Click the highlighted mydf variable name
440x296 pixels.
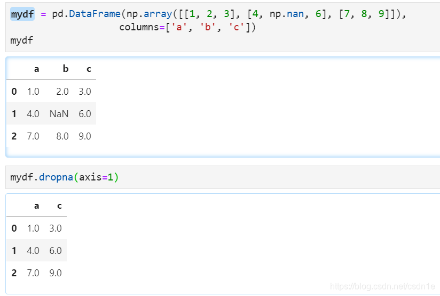coord(22,14)
